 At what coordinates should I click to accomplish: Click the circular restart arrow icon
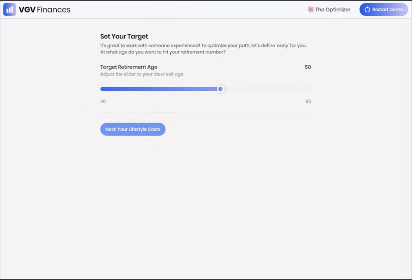[367, 10]
